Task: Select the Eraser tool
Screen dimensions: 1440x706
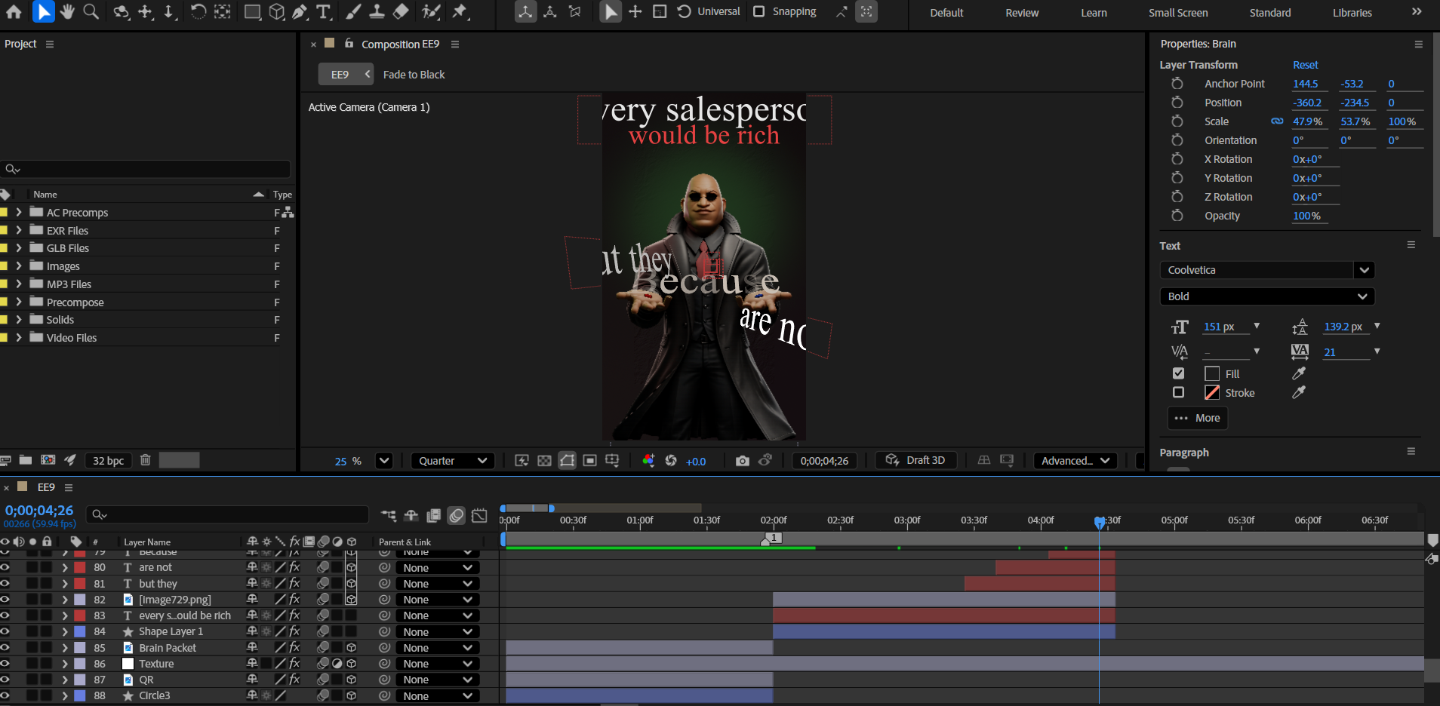Action: coord(402,11)
